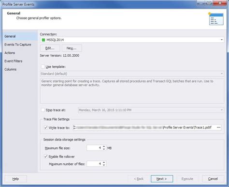This screenshot has width=229, height=187.
Task: Click the Cancel button
Action: [213, 179]
